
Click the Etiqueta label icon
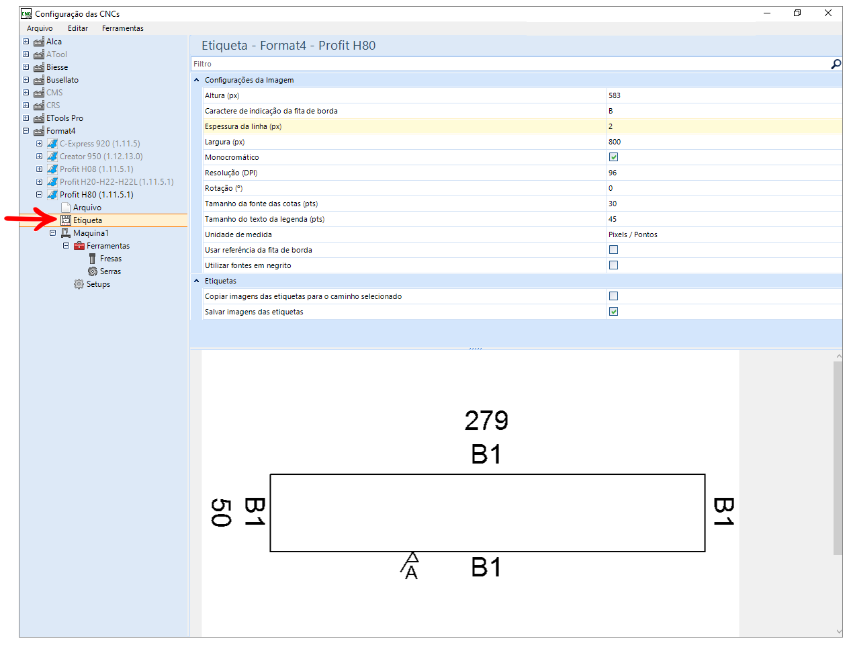coord(66,220)
